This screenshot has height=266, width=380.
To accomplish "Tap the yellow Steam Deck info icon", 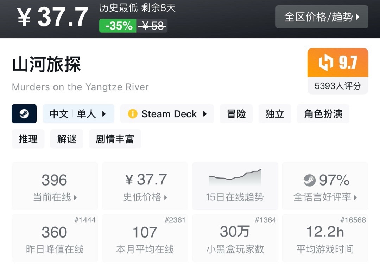I will point(133,114).
